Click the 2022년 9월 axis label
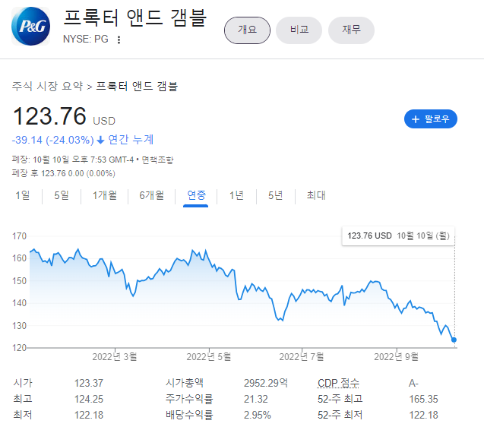The image size is (484, 430). [x=397, y=357]
